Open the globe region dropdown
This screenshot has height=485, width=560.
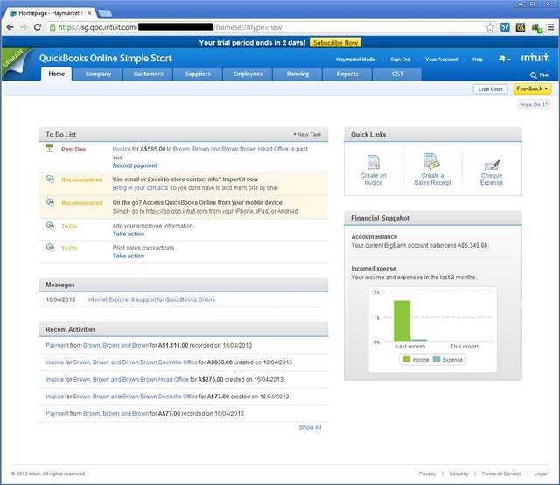point(504,59)
